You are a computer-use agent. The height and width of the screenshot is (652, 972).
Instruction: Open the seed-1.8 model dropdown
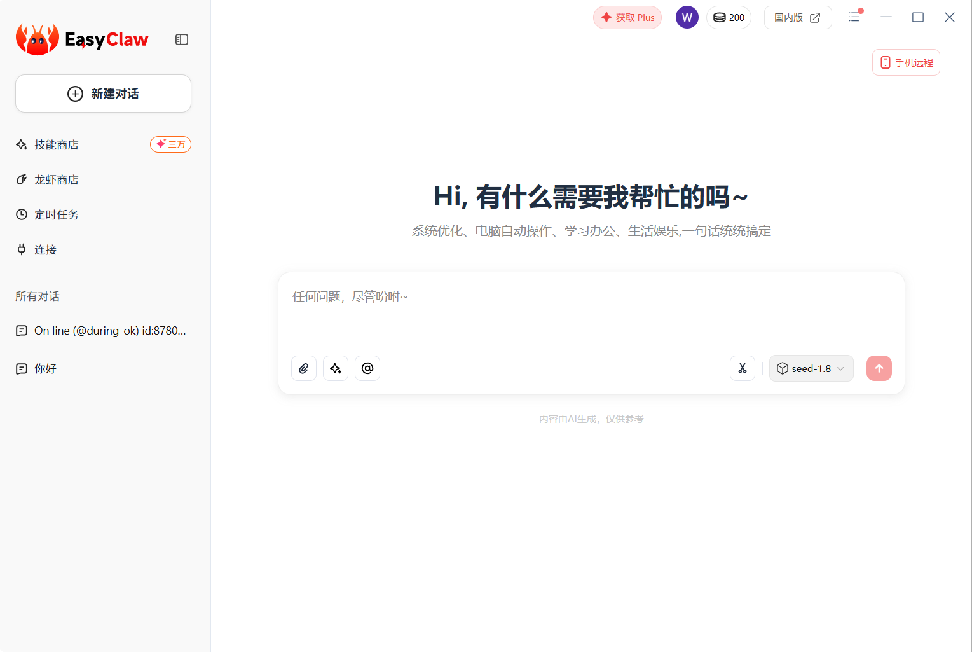[811, 368]
